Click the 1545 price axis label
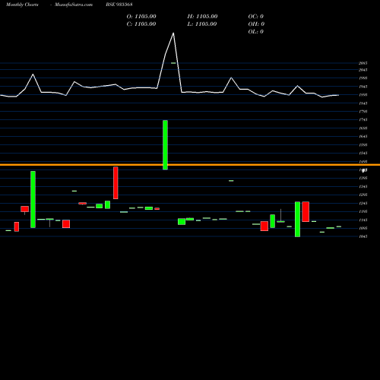Screen dimensions: 380x380 point(363,153)
